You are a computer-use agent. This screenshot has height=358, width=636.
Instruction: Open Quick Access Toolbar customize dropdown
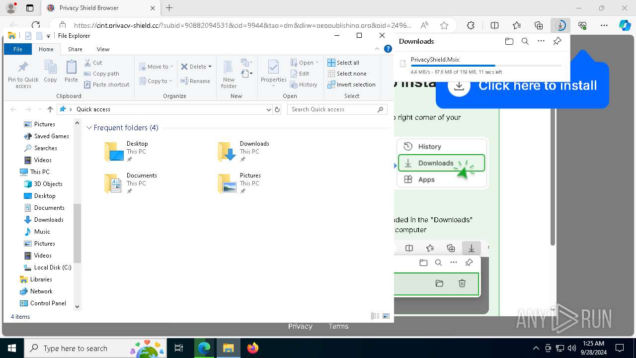pos(48,36)
